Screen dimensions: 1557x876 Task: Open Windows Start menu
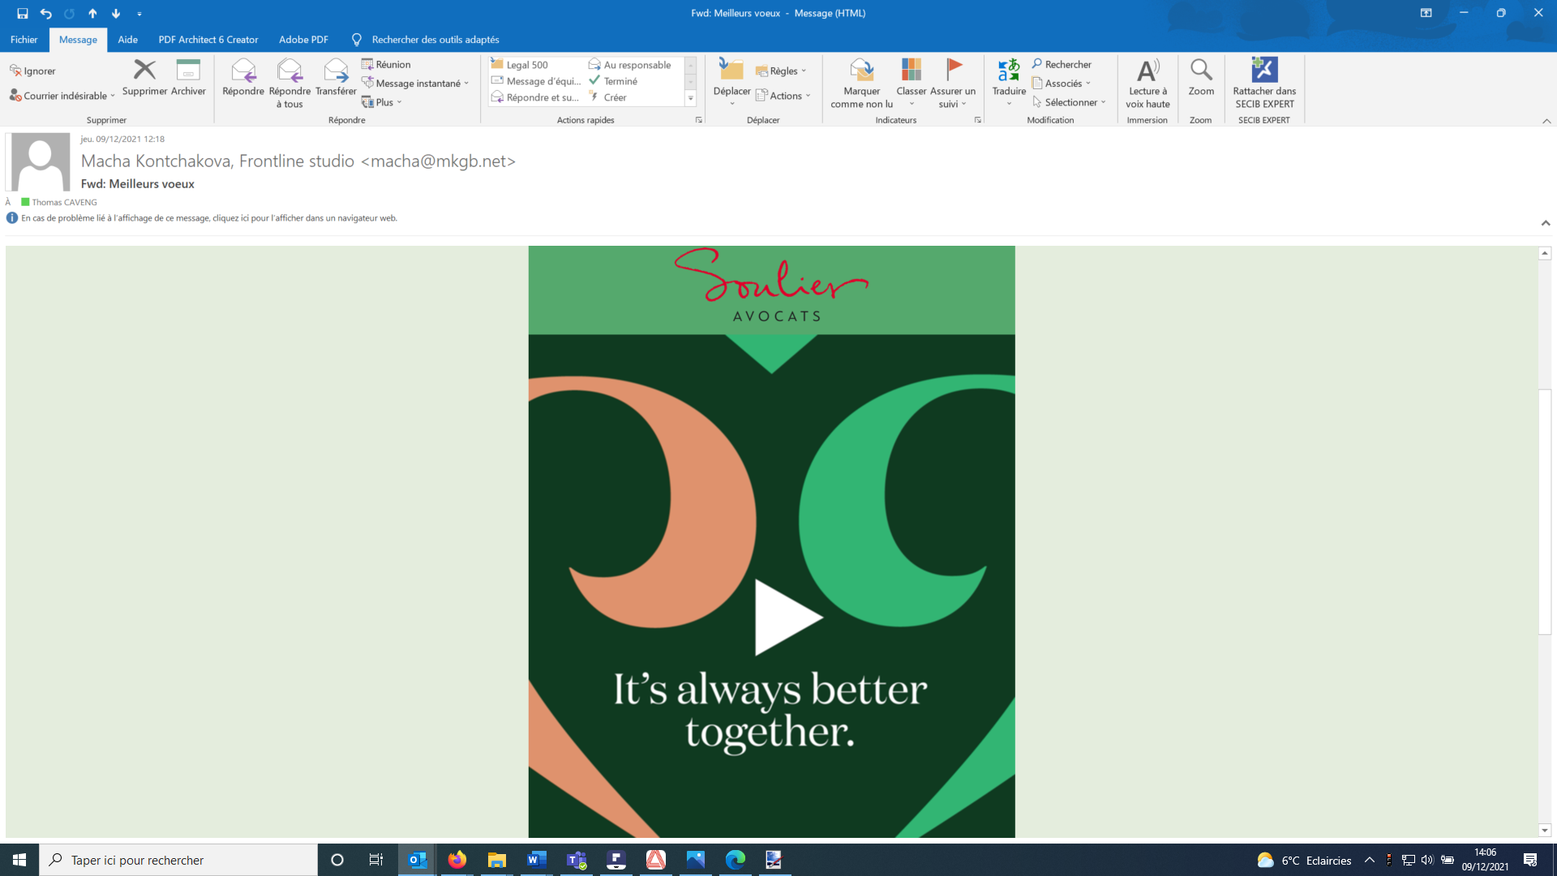(x=19, y=860)
